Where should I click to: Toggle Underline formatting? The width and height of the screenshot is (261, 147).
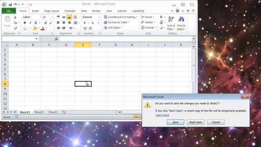click(x=35, y=23)
